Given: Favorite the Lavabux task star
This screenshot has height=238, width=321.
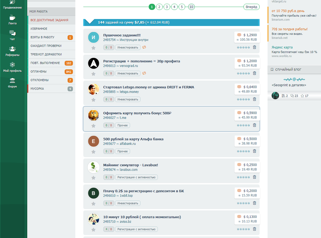Looking at the screenshot, I should tap(93, 178).
